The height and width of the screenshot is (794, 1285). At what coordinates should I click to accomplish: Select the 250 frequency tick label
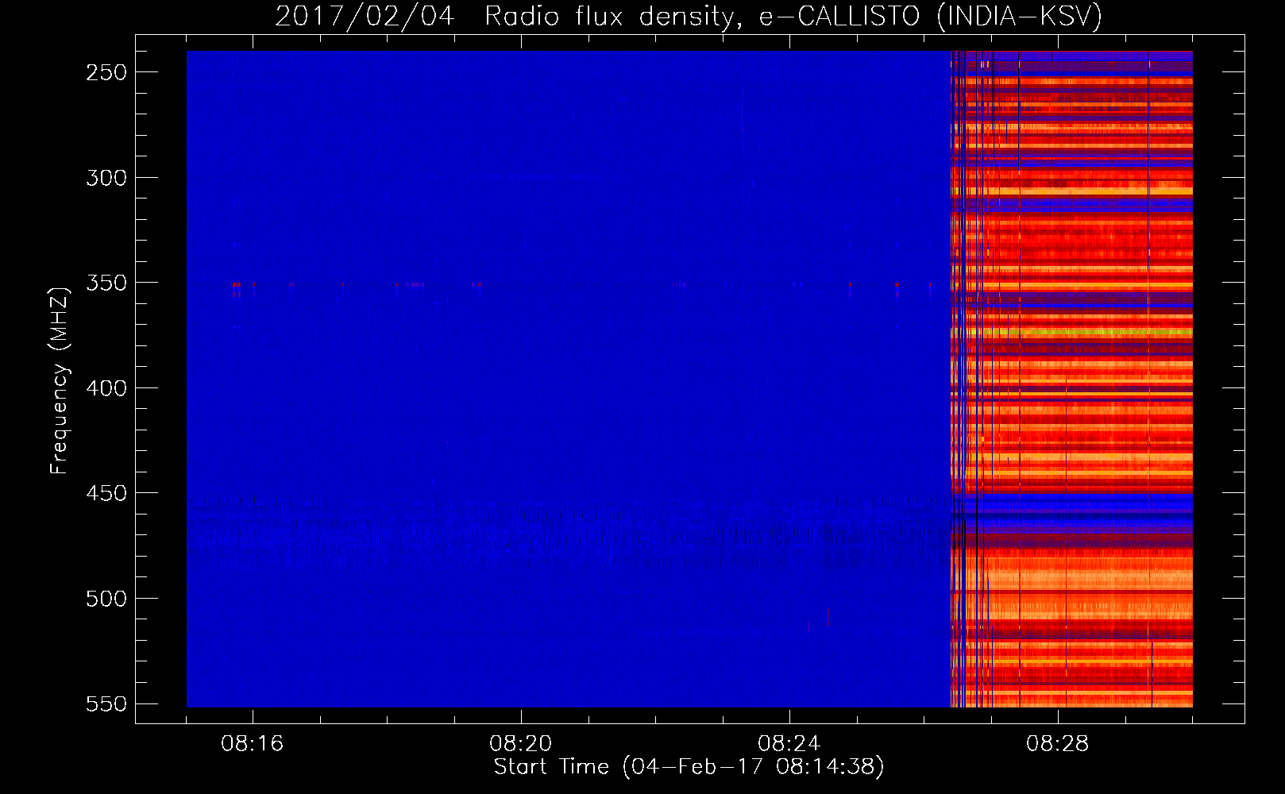(106, 72)
